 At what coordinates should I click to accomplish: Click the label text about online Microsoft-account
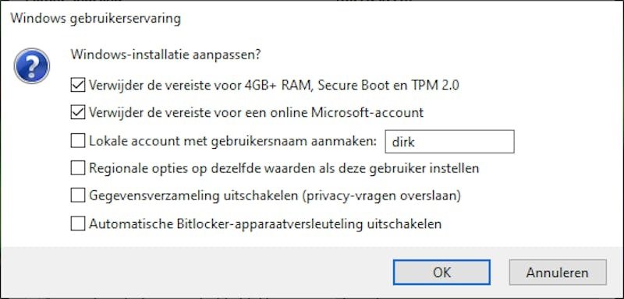(257, 113)
